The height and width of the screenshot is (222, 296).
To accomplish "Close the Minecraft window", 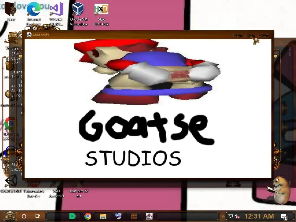I will click(264, 35).
